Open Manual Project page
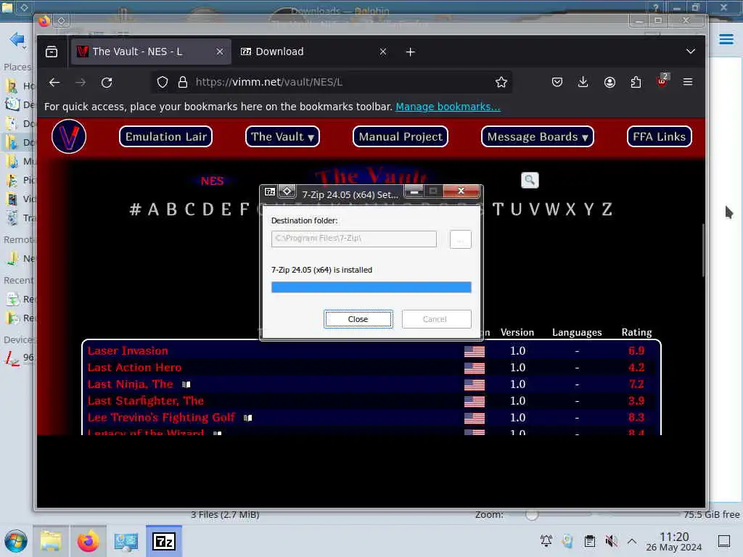This screenshot has height=557, width=743. (x=401, y=137)
